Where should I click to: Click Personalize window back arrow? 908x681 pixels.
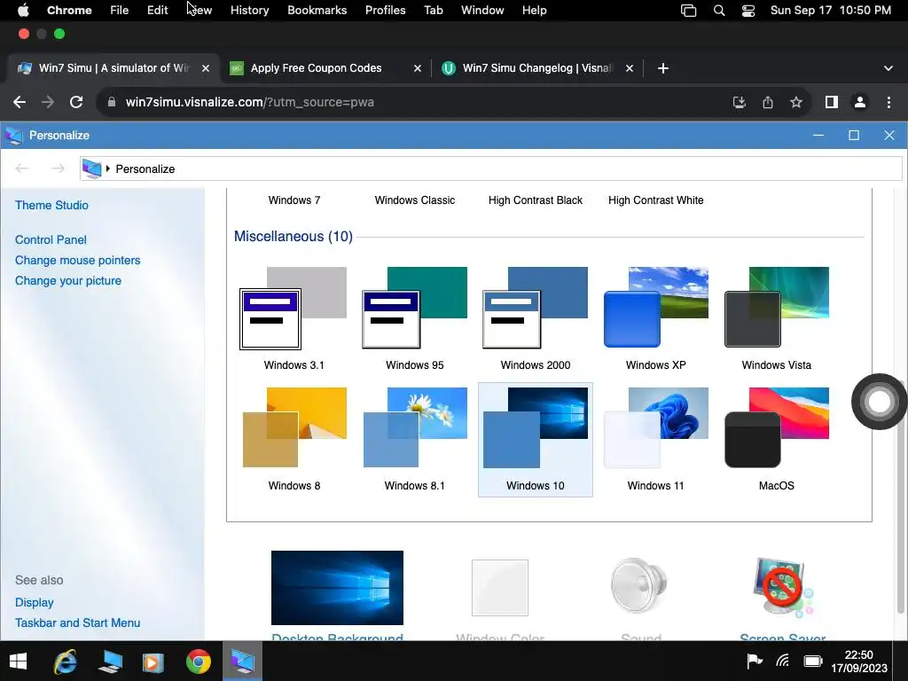point(22,168)
